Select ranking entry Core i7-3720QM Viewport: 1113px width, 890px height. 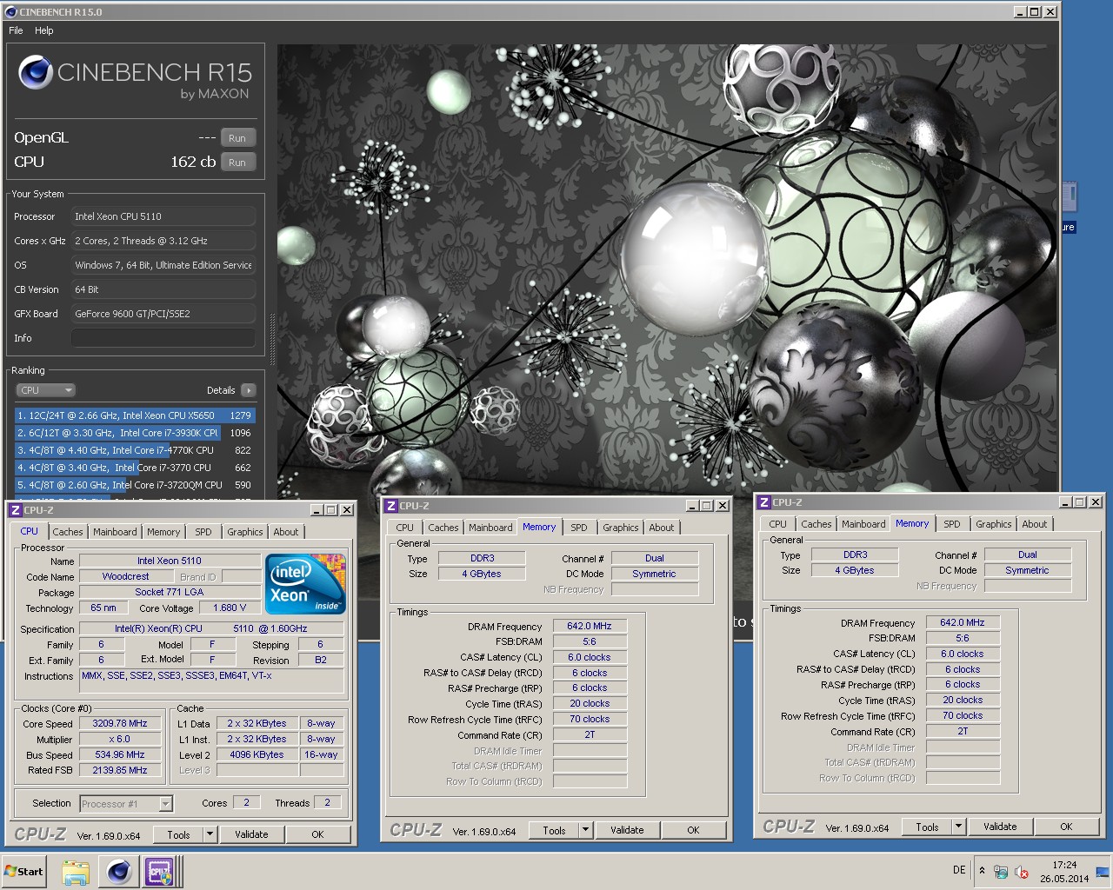tap(135, 485)
